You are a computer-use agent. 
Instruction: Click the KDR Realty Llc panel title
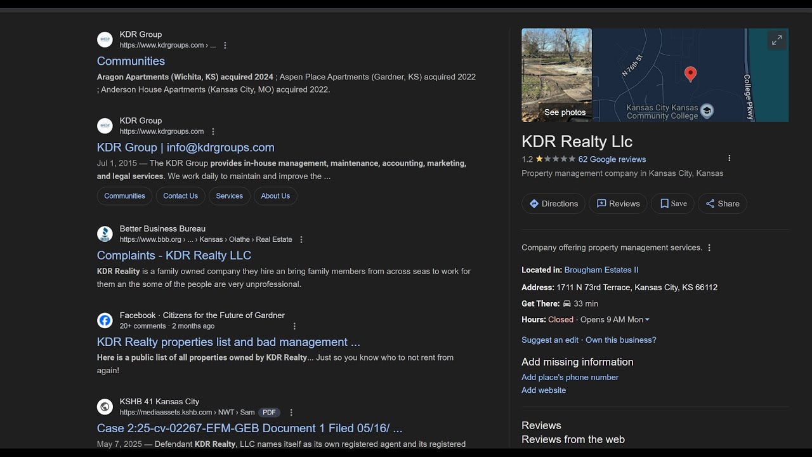[x=577, y=142]
